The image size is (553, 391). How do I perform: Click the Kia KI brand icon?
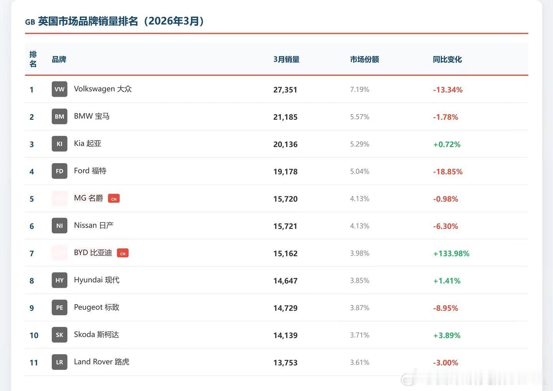click(x=59, y=144)
